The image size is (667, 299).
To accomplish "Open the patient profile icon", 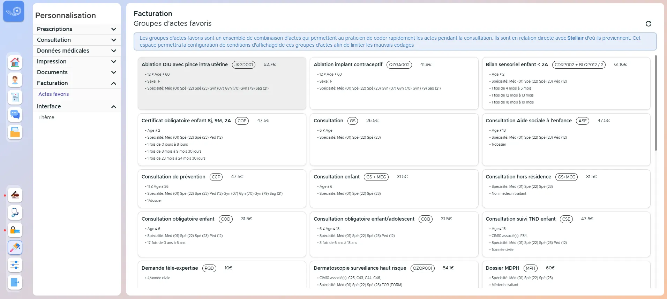I will coord(15,80).
